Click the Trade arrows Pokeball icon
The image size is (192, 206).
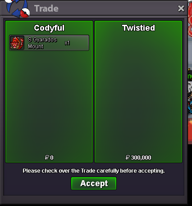click(x=17, y=8)
